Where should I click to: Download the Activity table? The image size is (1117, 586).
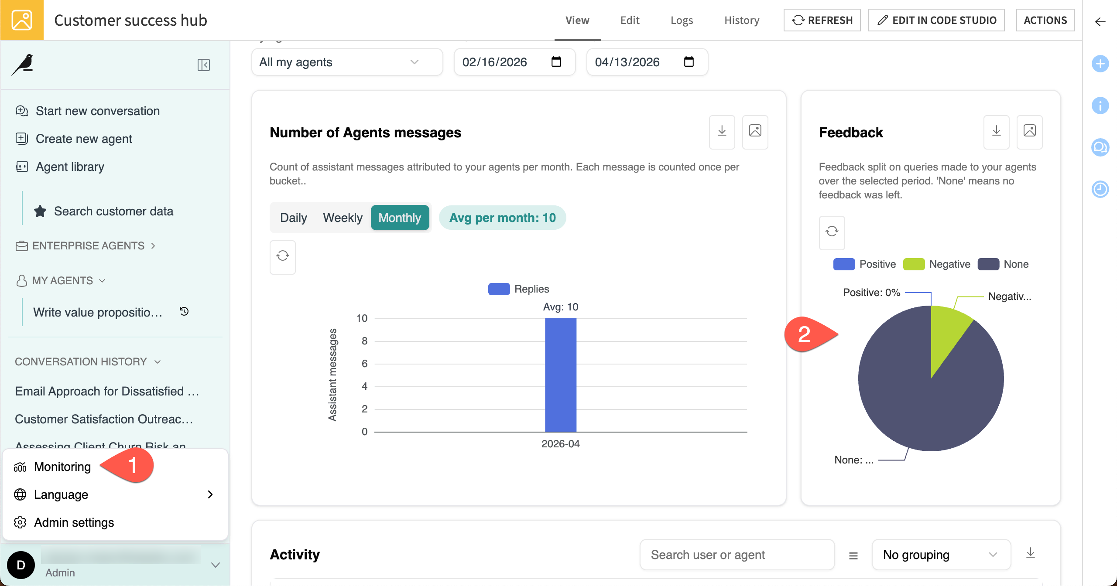point(1031,554)
